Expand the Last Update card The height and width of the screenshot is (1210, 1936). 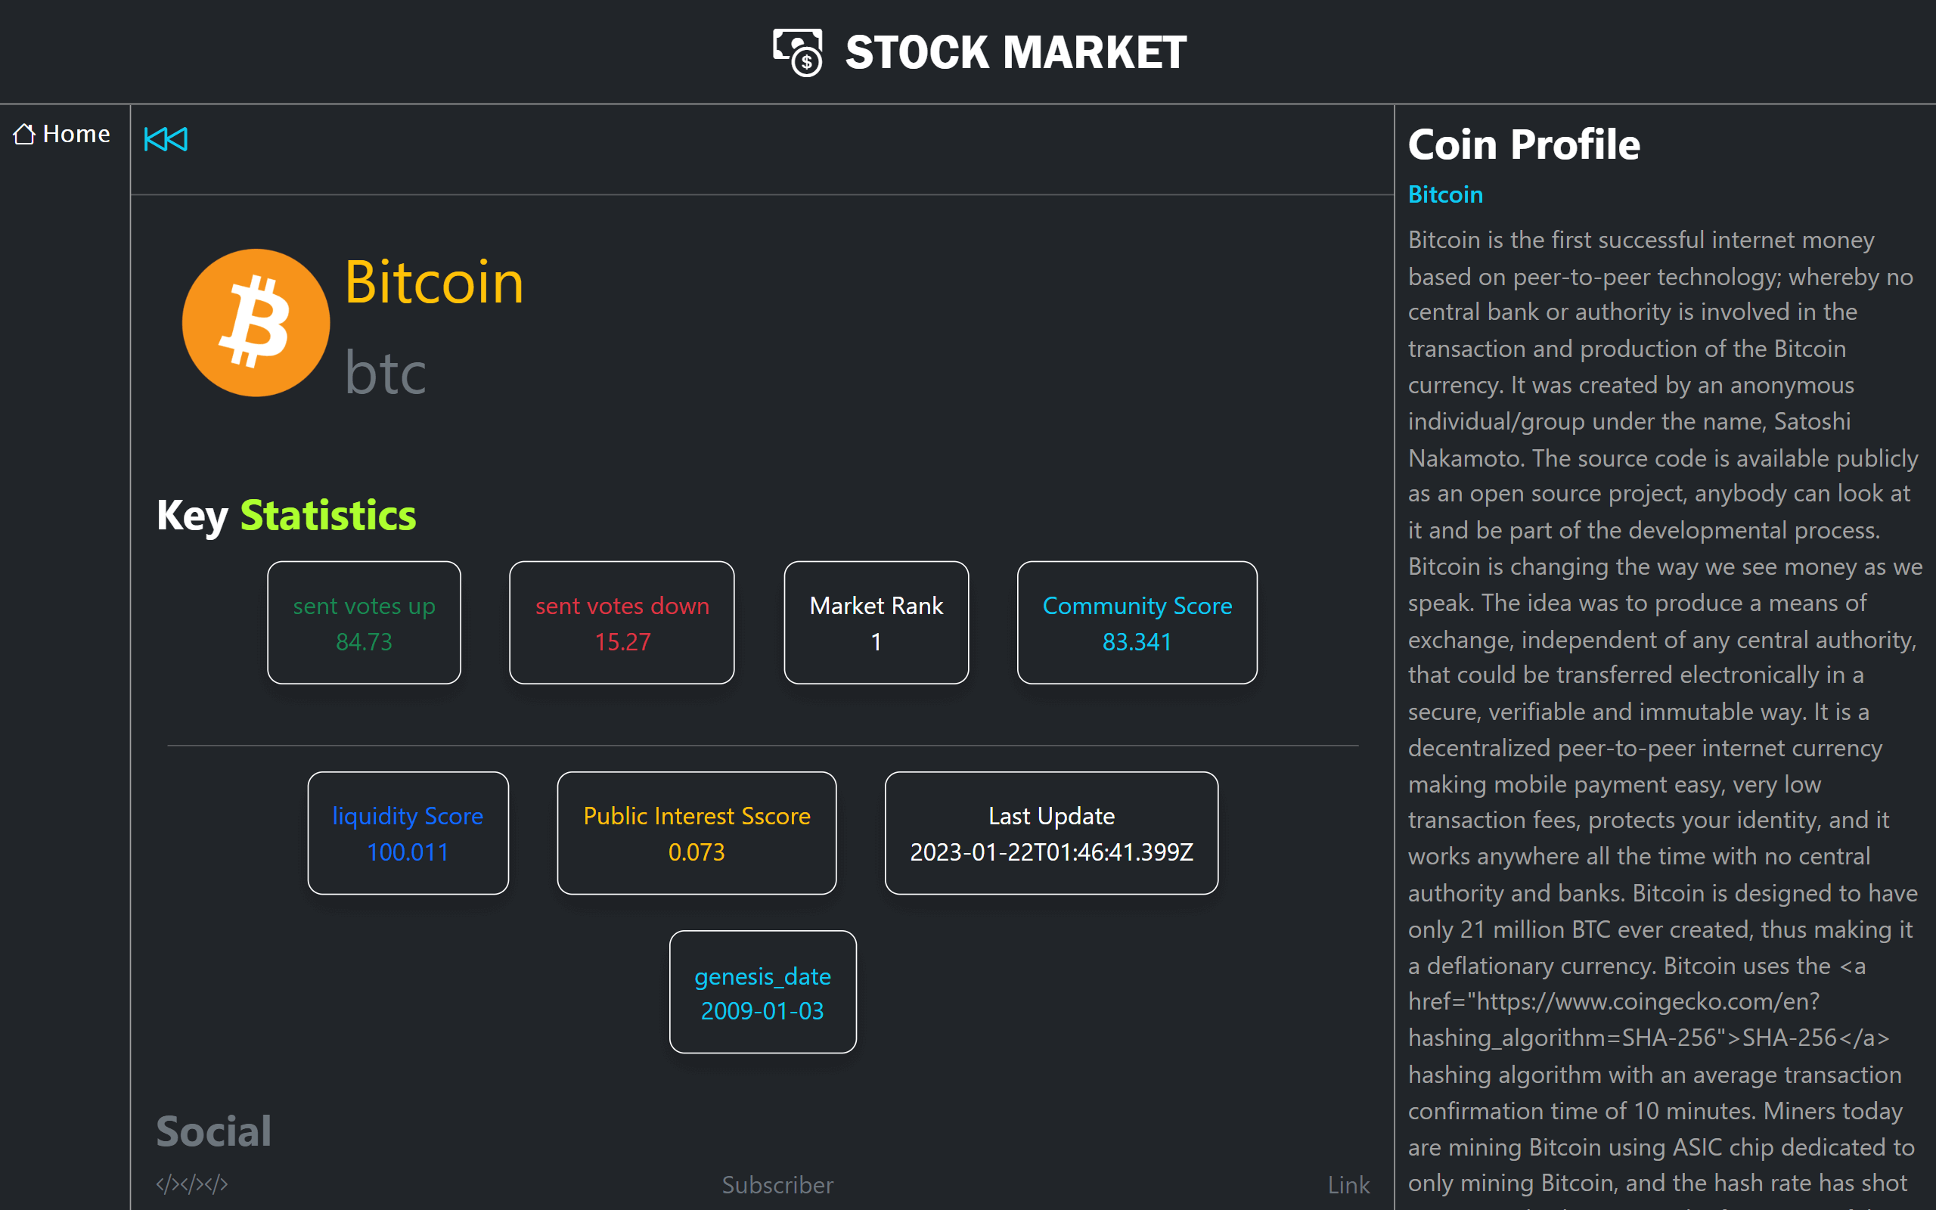tap(1050, 833)
